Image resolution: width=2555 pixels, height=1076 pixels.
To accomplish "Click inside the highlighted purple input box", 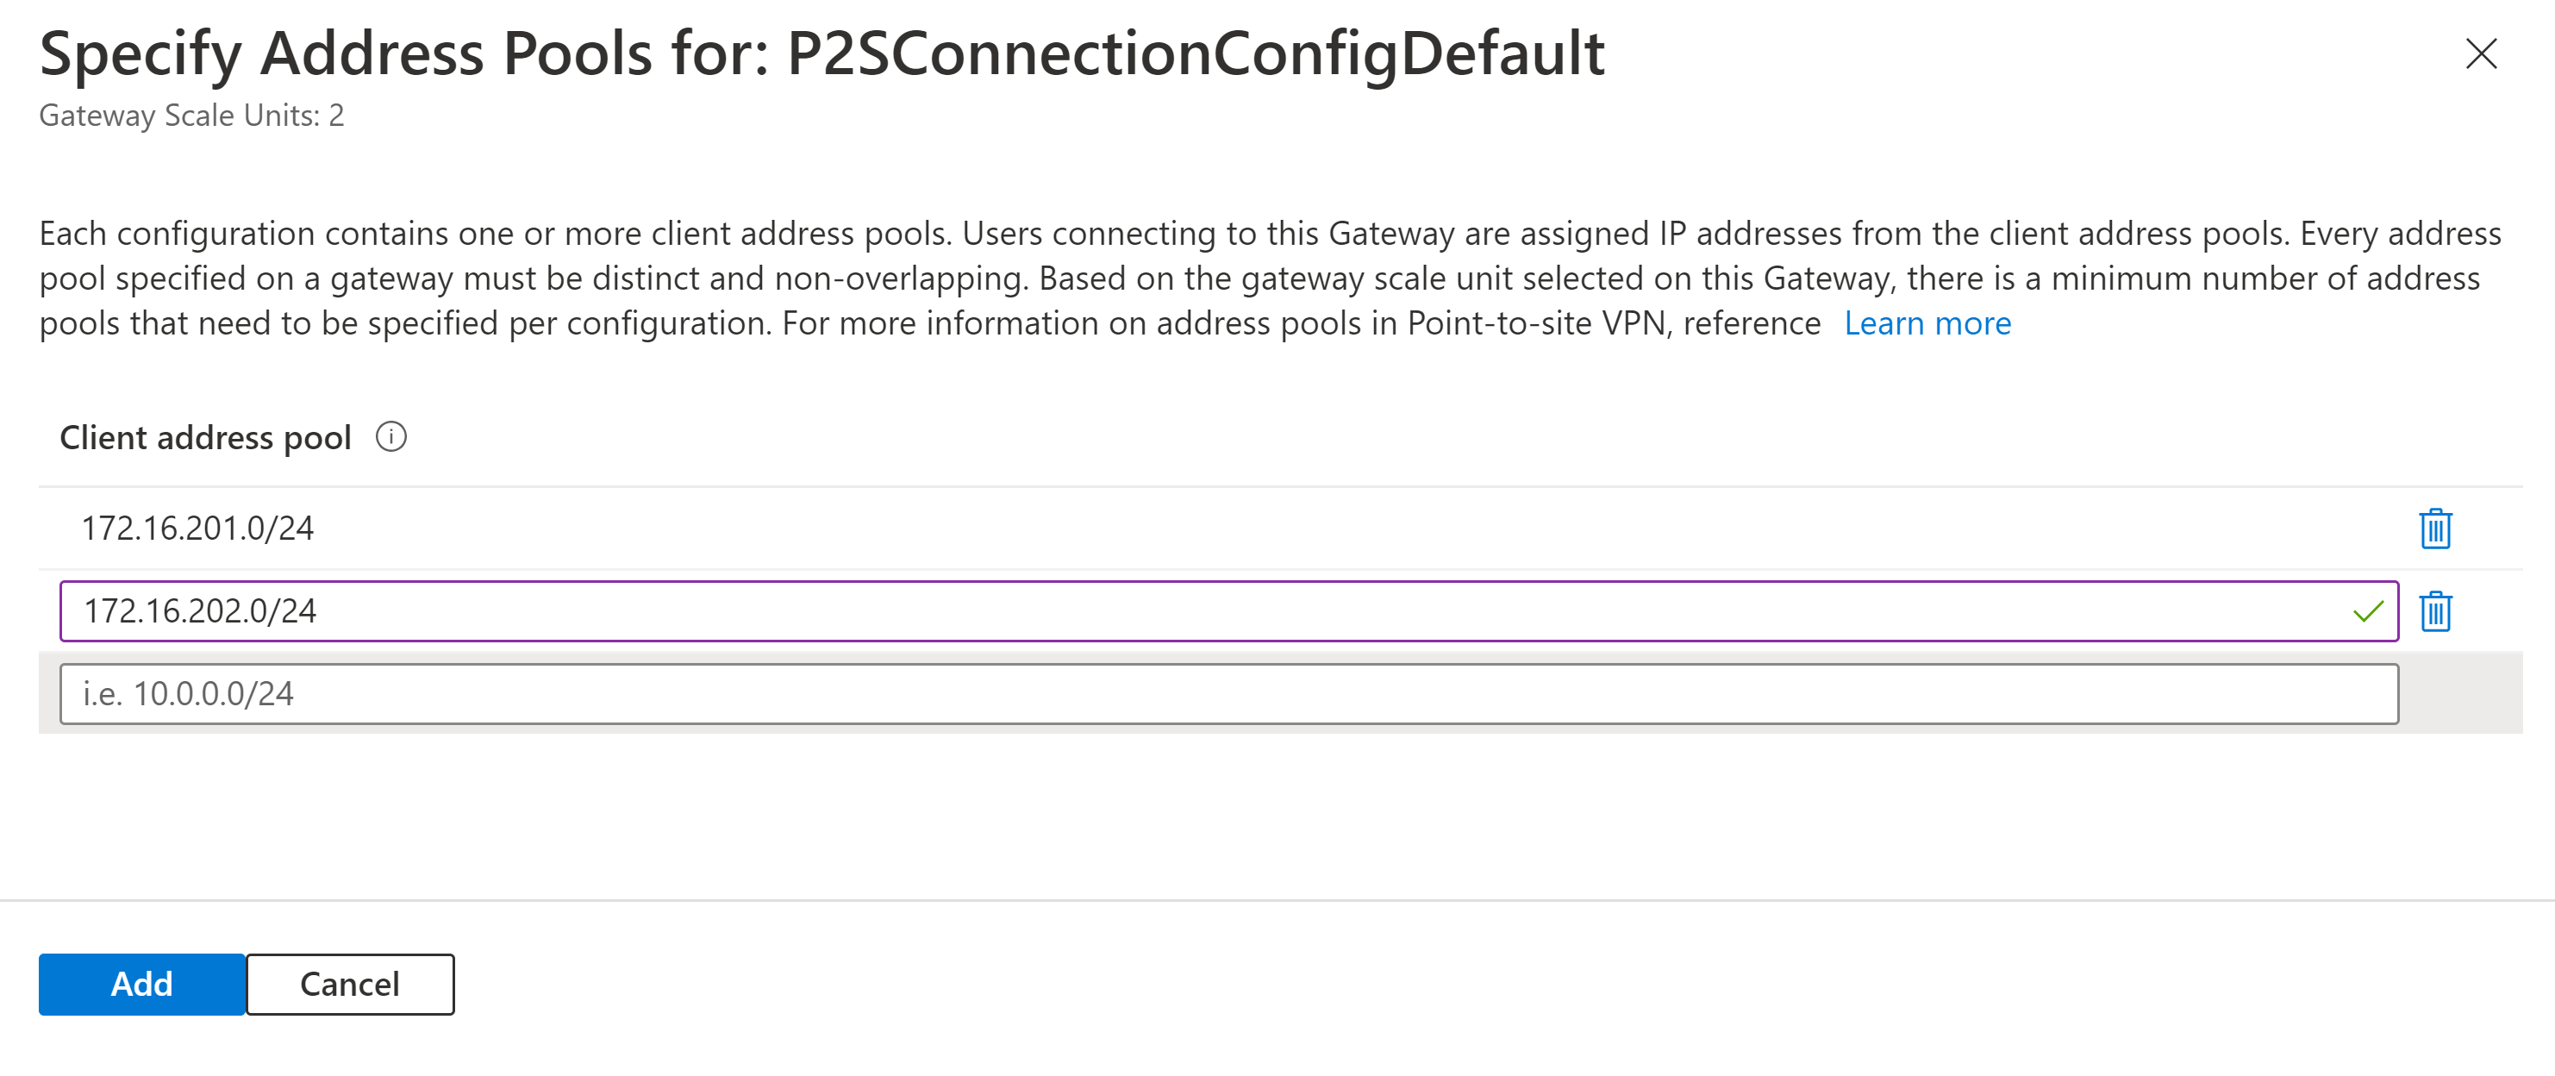I will (694, 612).
